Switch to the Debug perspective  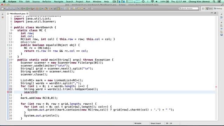(x=218, y=8)
